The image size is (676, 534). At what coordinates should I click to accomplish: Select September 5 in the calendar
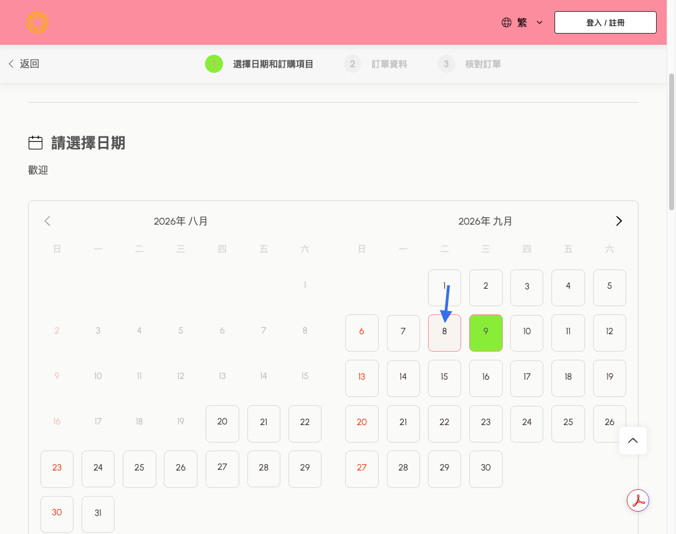click(609, 288)
